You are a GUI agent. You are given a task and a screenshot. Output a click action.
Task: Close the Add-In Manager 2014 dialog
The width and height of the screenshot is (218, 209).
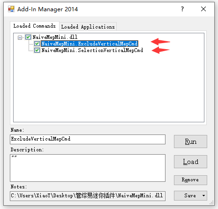203,9
